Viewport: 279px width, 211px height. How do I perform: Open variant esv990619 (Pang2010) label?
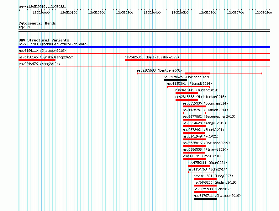click(x=202, y=156)
